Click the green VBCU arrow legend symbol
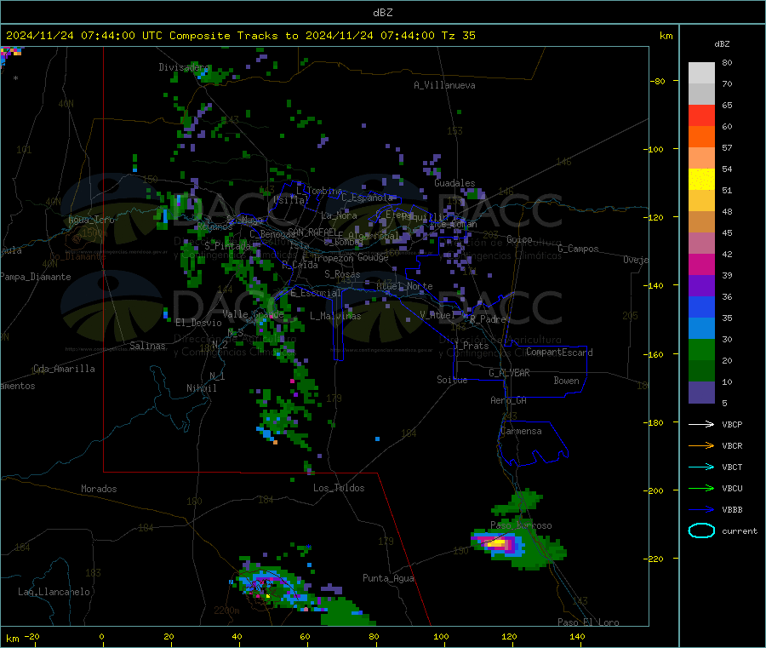This screenshot has height=648, width=766. pyautogui.click(x=701, y=488)
